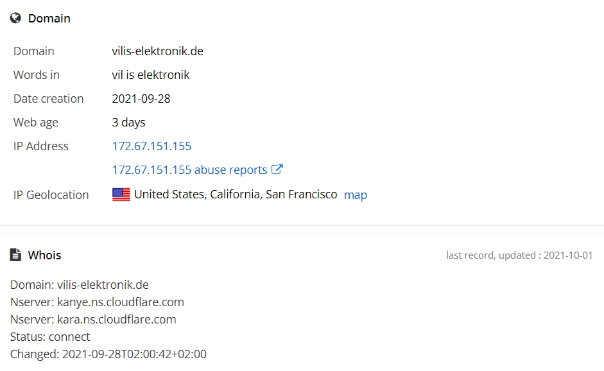Open the map link for San Francisco
The width and height of the screenshot is (604, 371).
(355, 195)
